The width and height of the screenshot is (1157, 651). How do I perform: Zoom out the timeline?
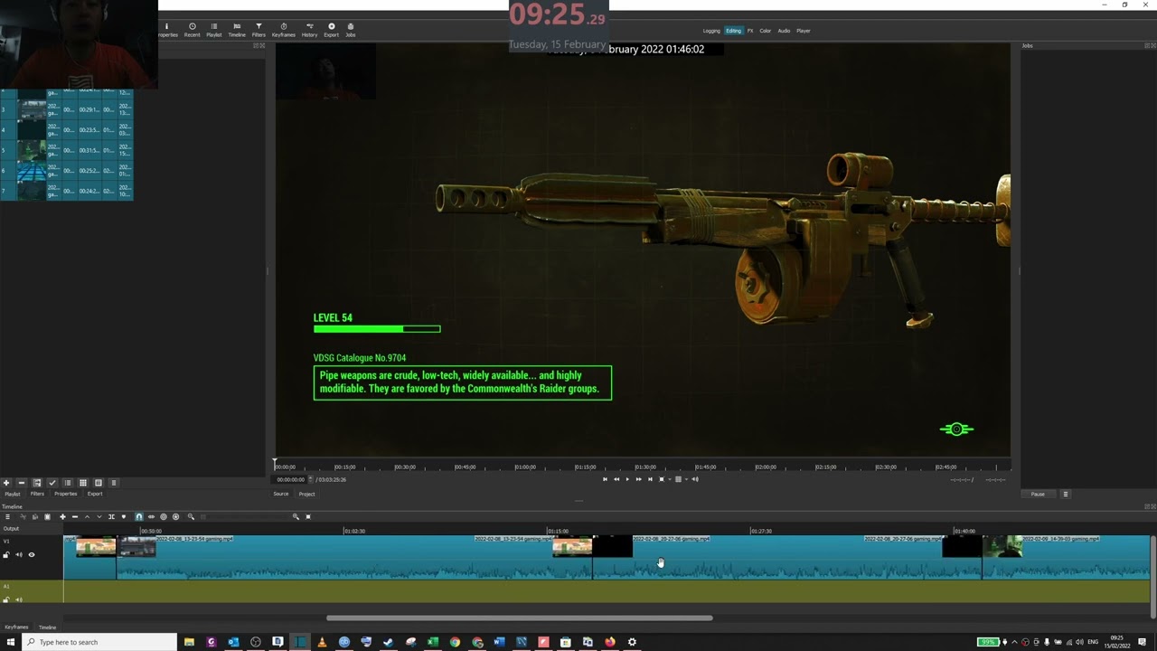click(x=191, y=516)
